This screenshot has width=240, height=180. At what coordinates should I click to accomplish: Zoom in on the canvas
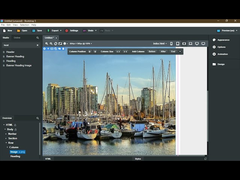click(46, 43)
